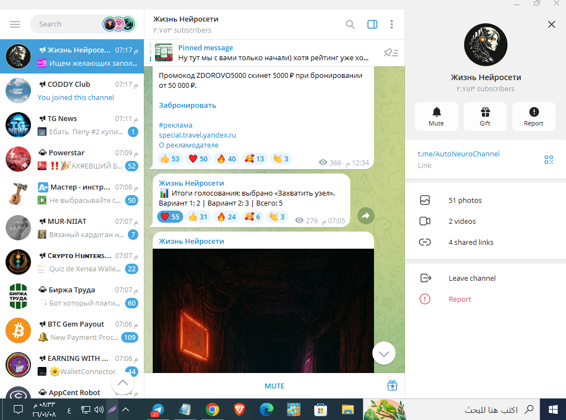Open the TG News chat

(72, 125)
